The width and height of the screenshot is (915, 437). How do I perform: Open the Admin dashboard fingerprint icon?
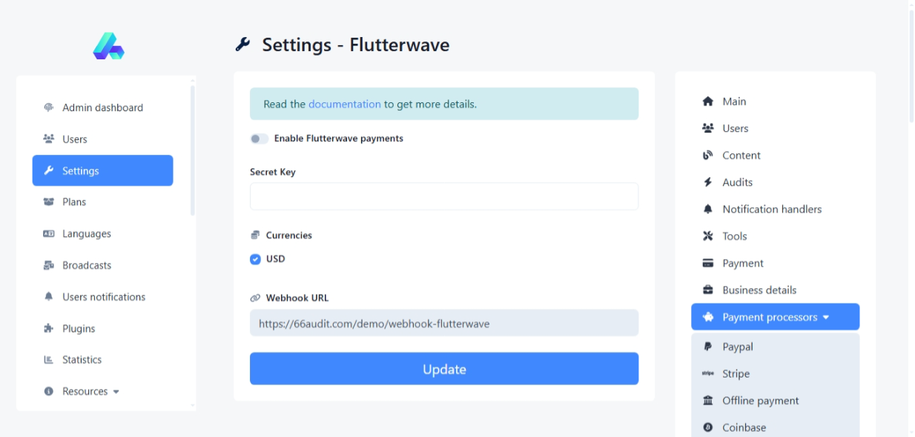[x=49, y=107]
